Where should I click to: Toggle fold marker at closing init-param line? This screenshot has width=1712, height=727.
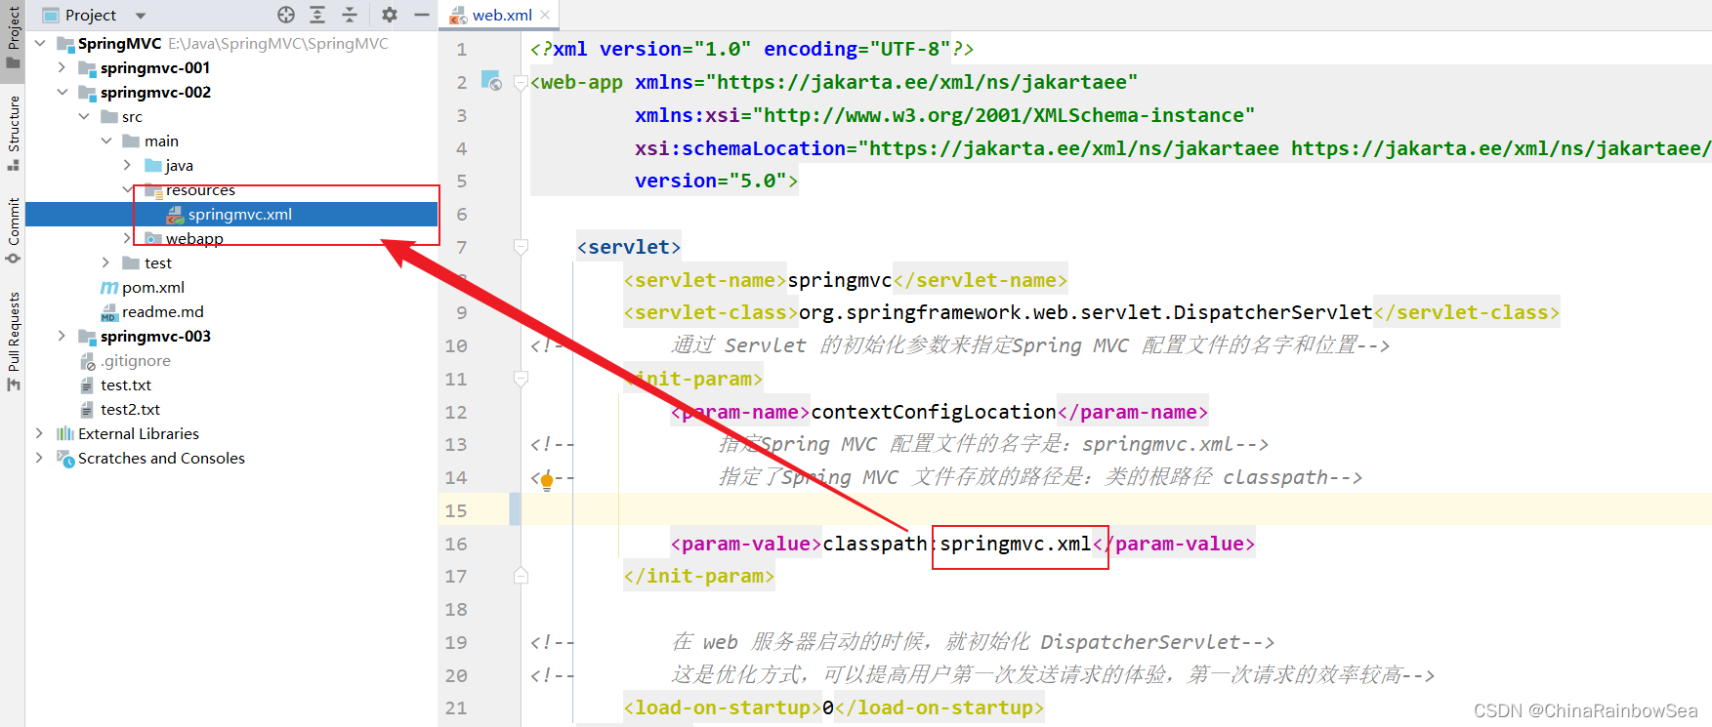click(522, 576)
